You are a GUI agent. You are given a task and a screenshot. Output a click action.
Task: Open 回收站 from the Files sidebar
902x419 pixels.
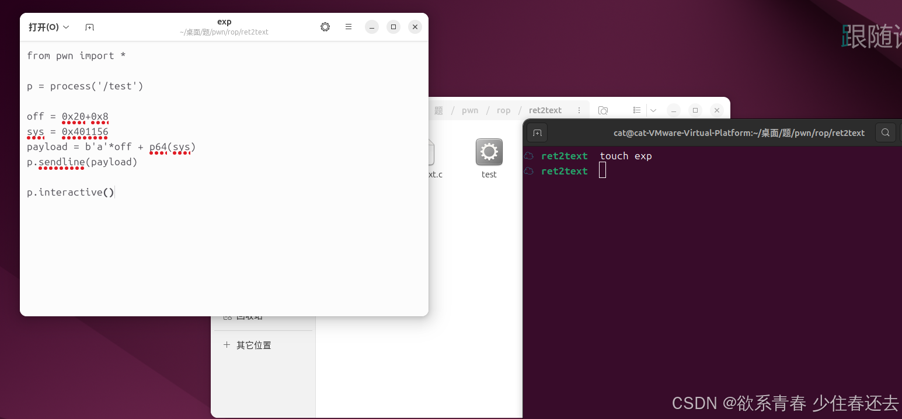tap(251, 316)
